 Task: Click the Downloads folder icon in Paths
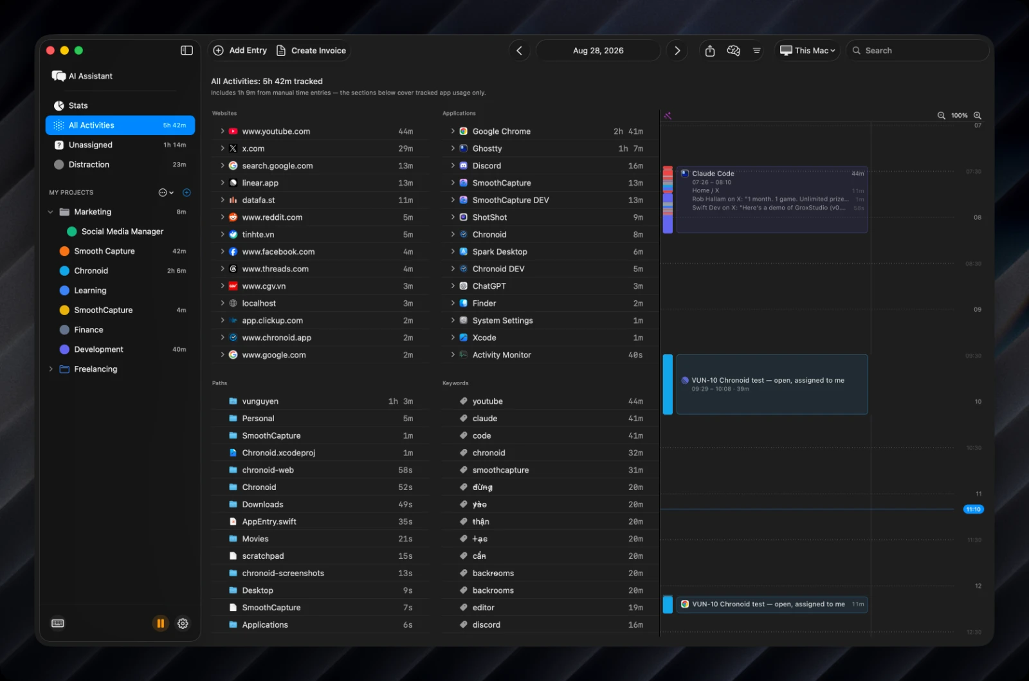(233, 505)
